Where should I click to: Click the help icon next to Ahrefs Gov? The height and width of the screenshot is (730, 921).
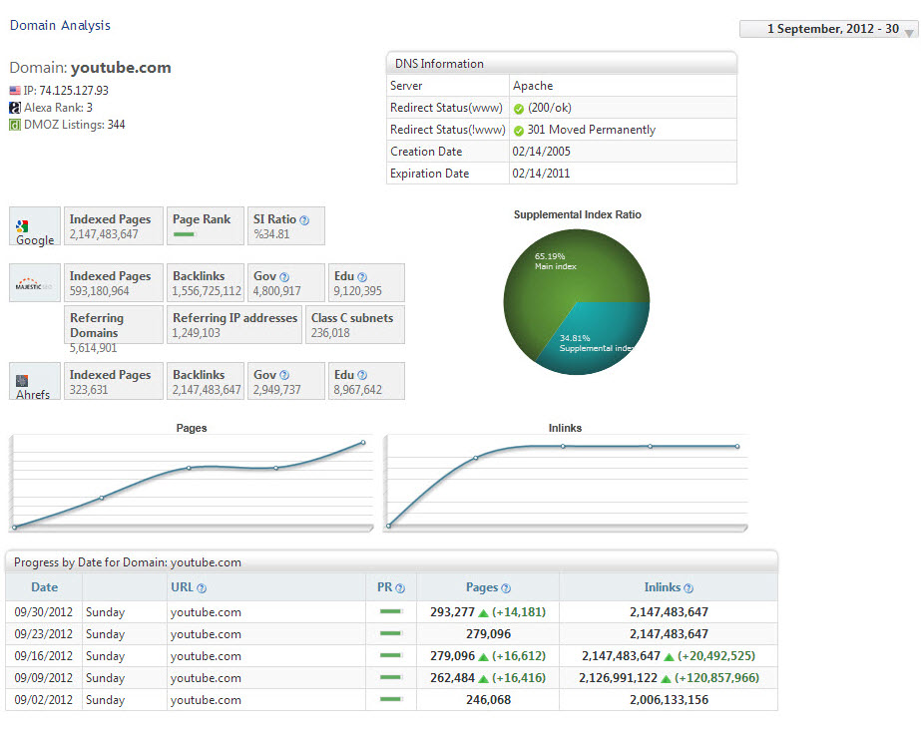284,376
